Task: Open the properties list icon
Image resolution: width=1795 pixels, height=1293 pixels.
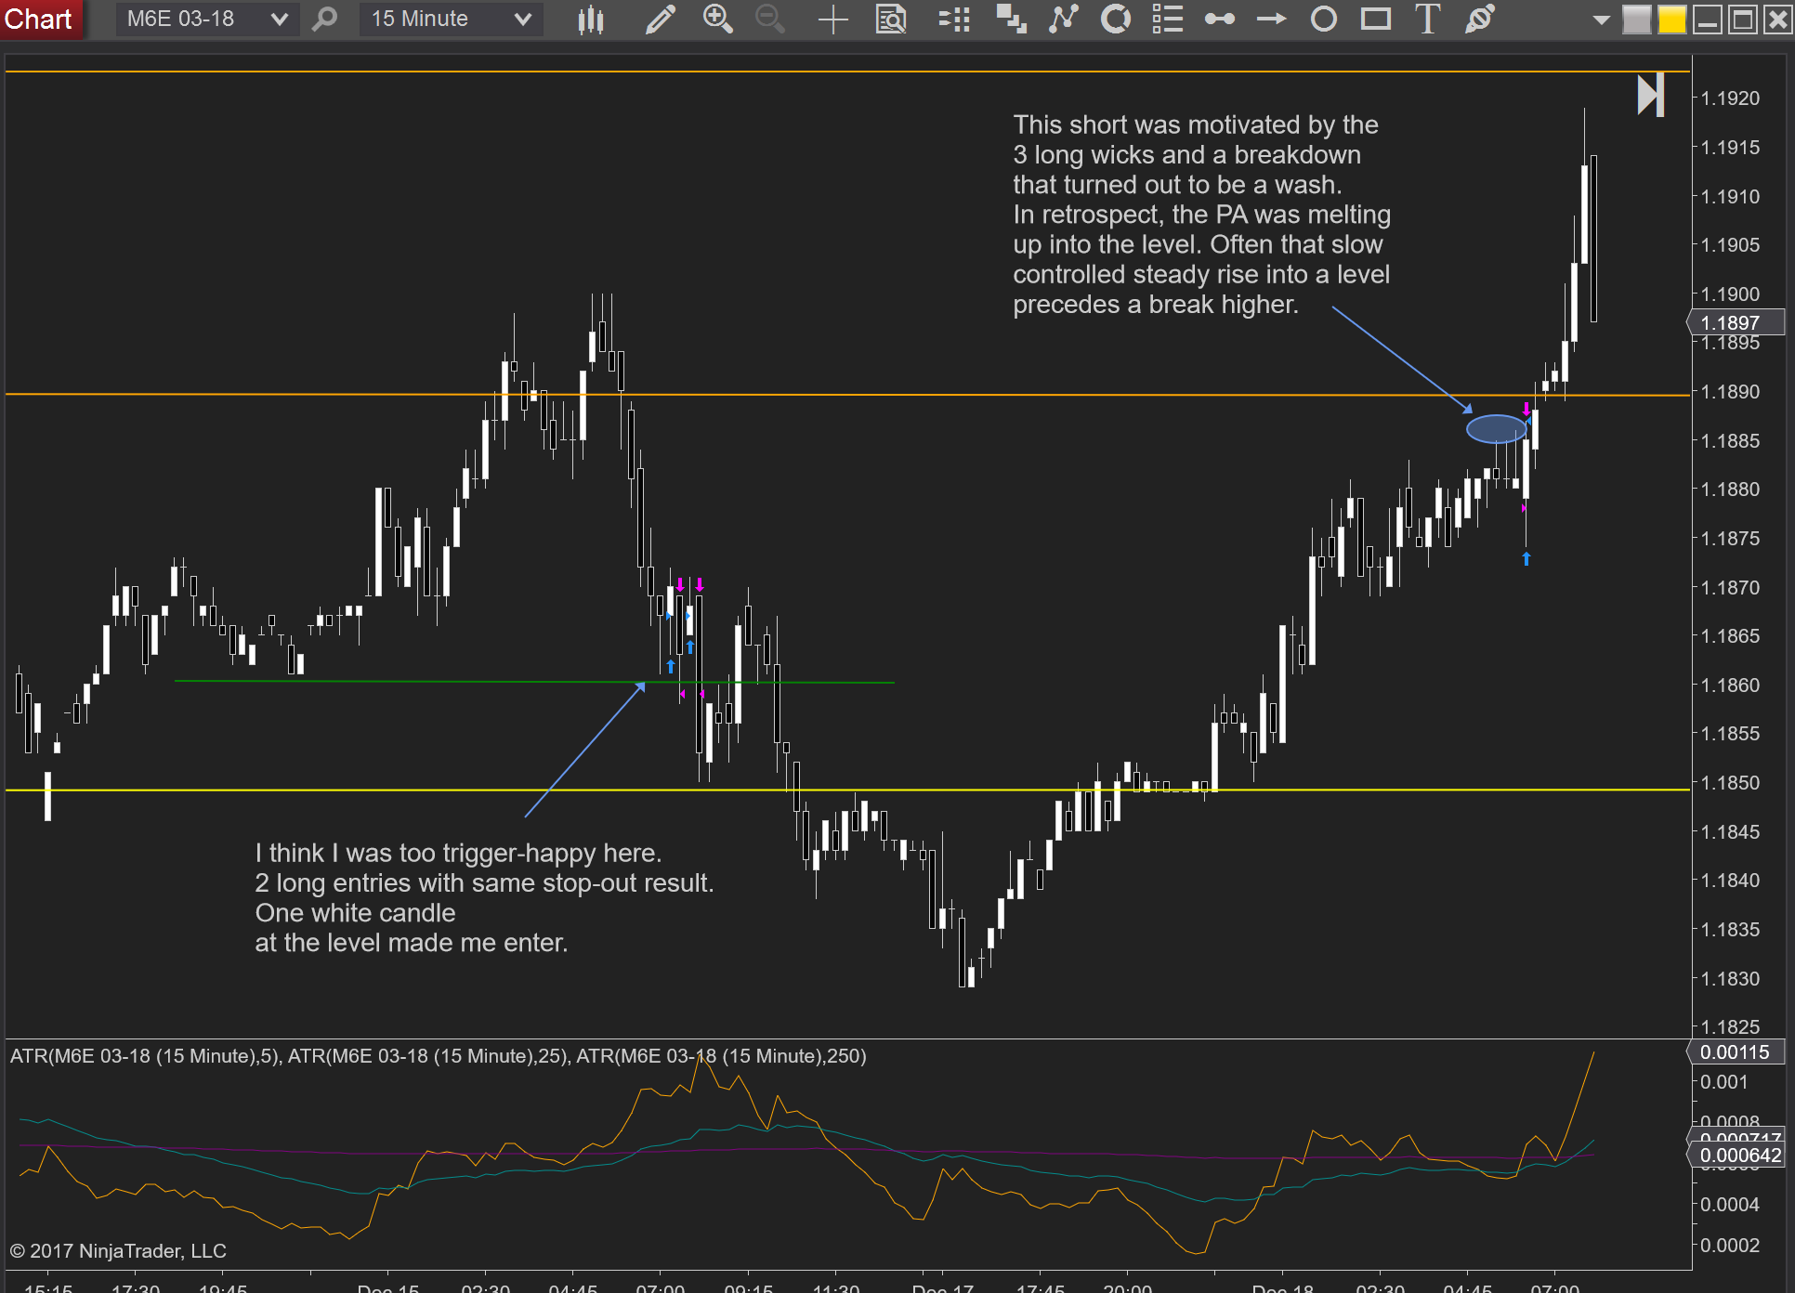Action: click(x=1167, y=19)
